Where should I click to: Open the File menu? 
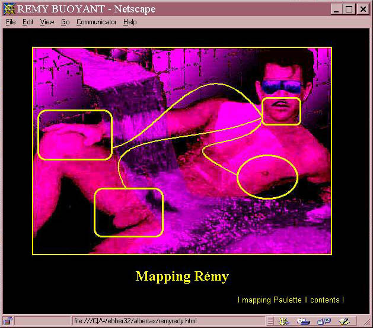(11, 22)
